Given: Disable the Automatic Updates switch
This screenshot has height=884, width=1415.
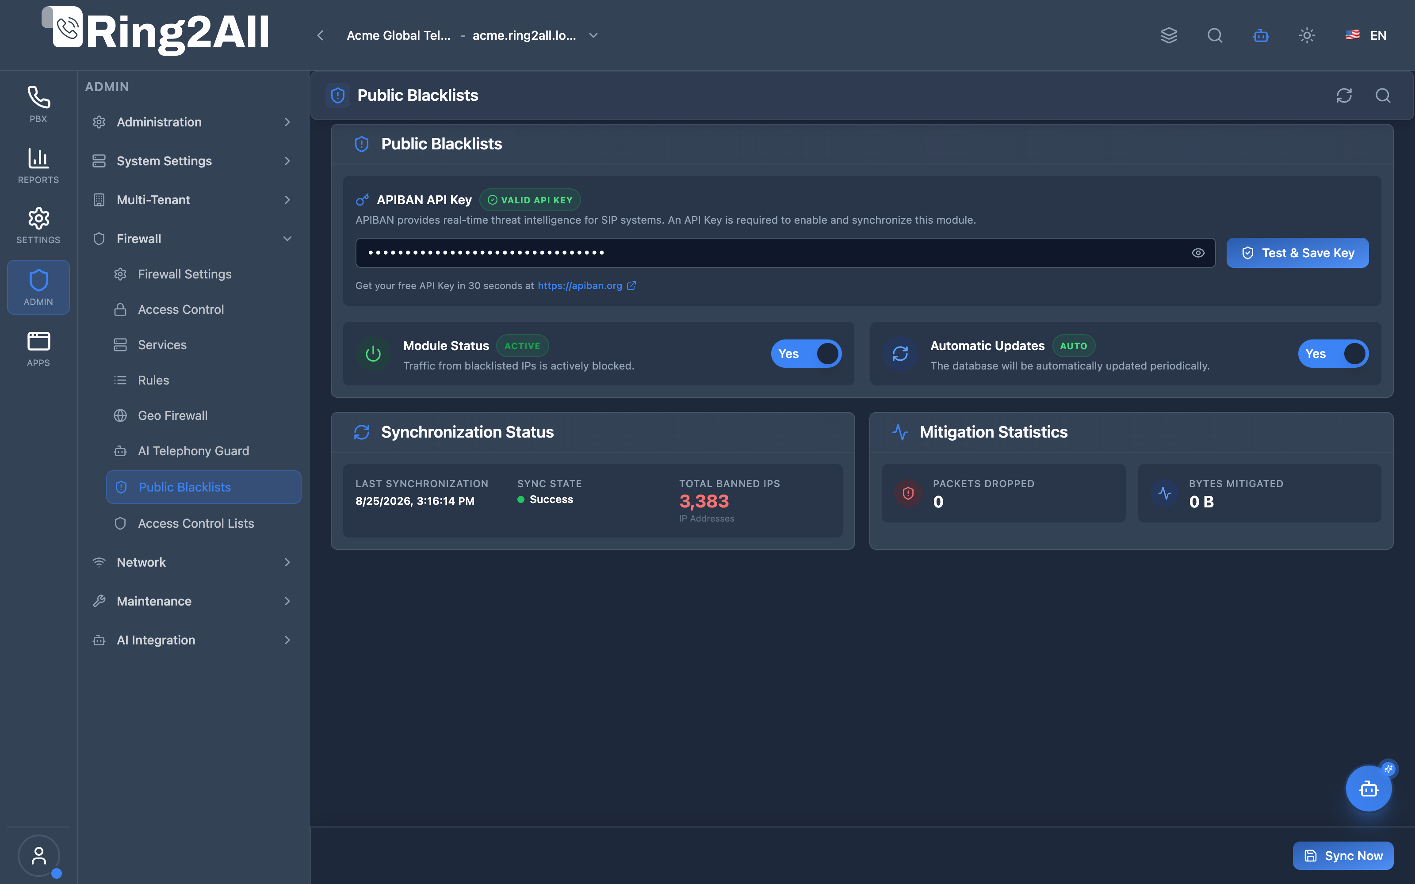Looking at the screenshot, I should point(1333,354).
